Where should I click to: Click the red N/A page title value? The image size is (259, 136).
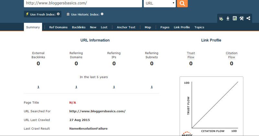click(x=73, y=103)
